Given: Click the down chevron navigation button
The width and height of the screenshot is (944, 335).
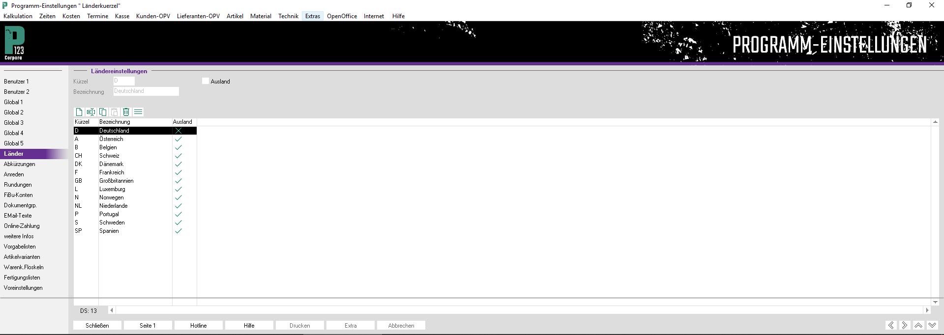Looking at the screenshot, I should point(932,325).
